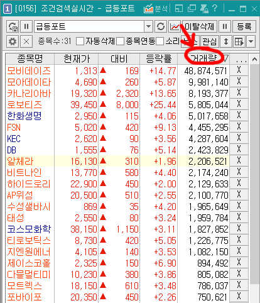Click the scrollbar up arrow
Screen dimensions: 260x303
click(254, 59)
